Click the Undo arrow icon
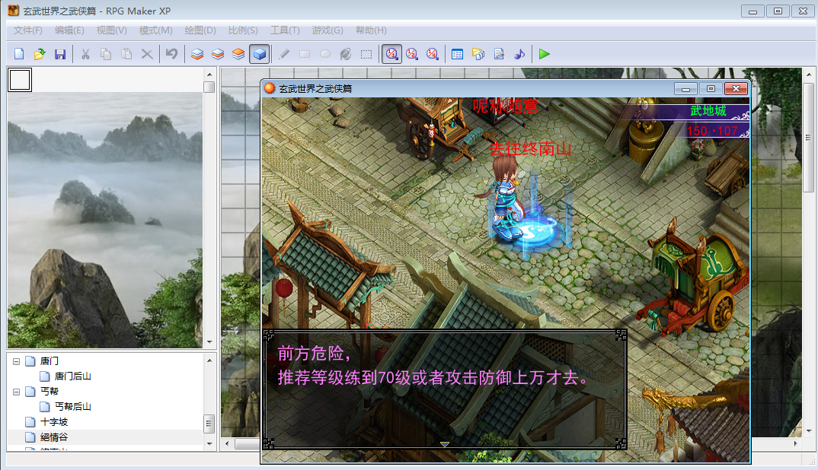 pos(171,54)
